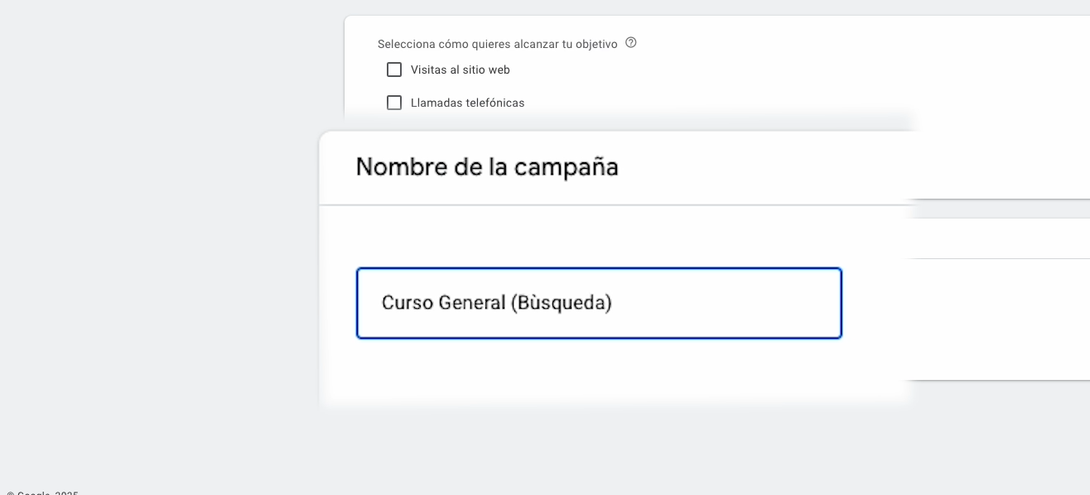Click empty right side of name input

click(x=745, y=303)
